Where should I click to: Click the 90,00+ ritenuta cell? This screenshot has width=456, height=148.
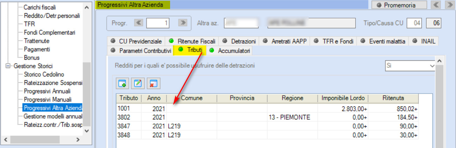coord(393,126)
